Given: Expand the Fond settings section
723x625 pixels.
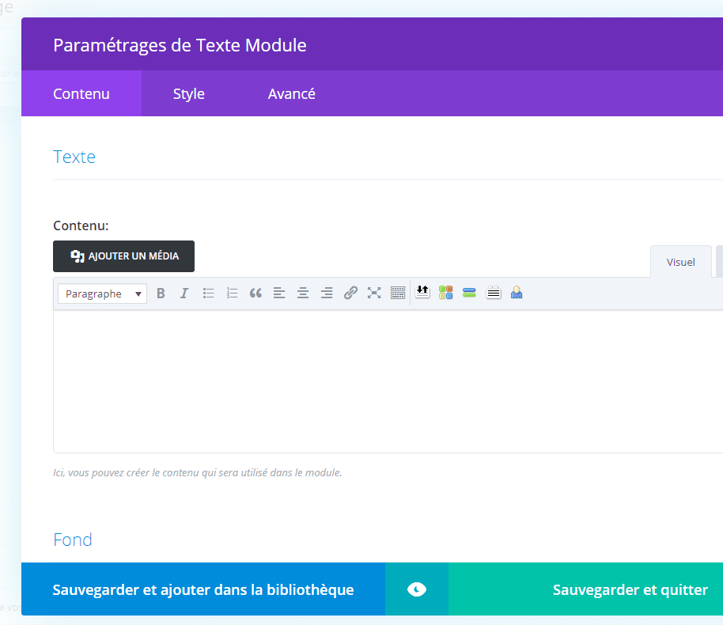Looking at the screenshot, I should coord(72,540).
